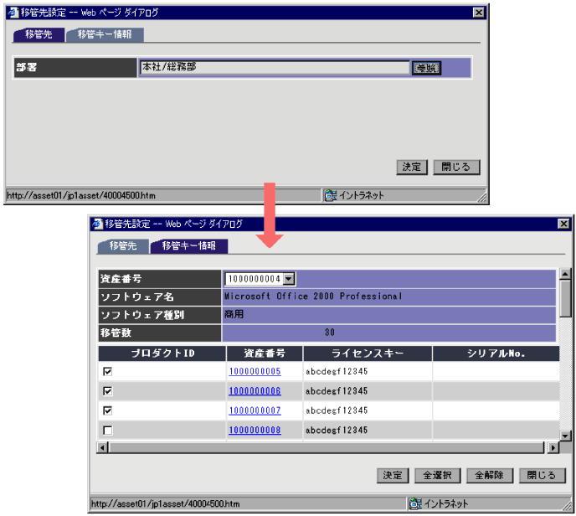Click the 部署 input field with 本社/総務部
Screen dimensions: 576x516
[275, 68]
